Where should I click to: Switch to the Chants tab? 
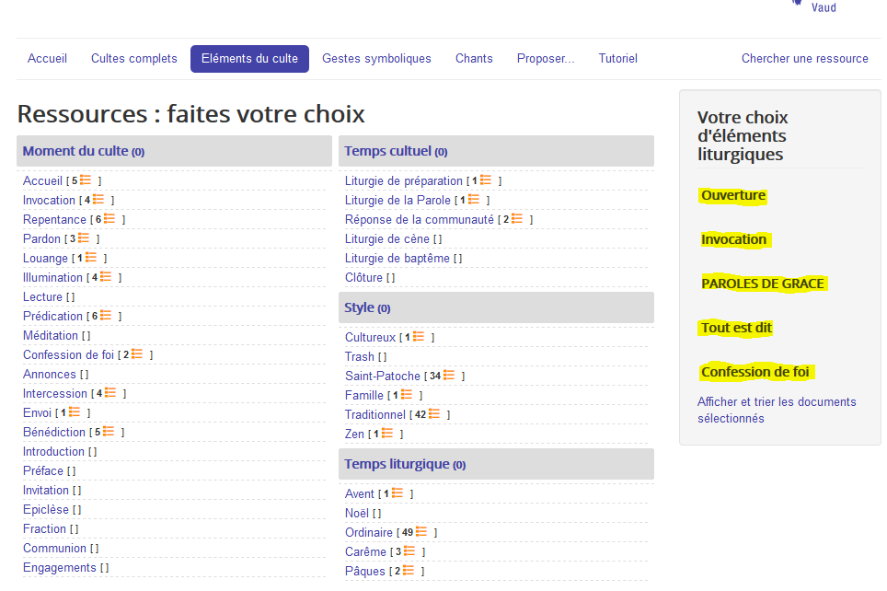[x=474, y=58]
